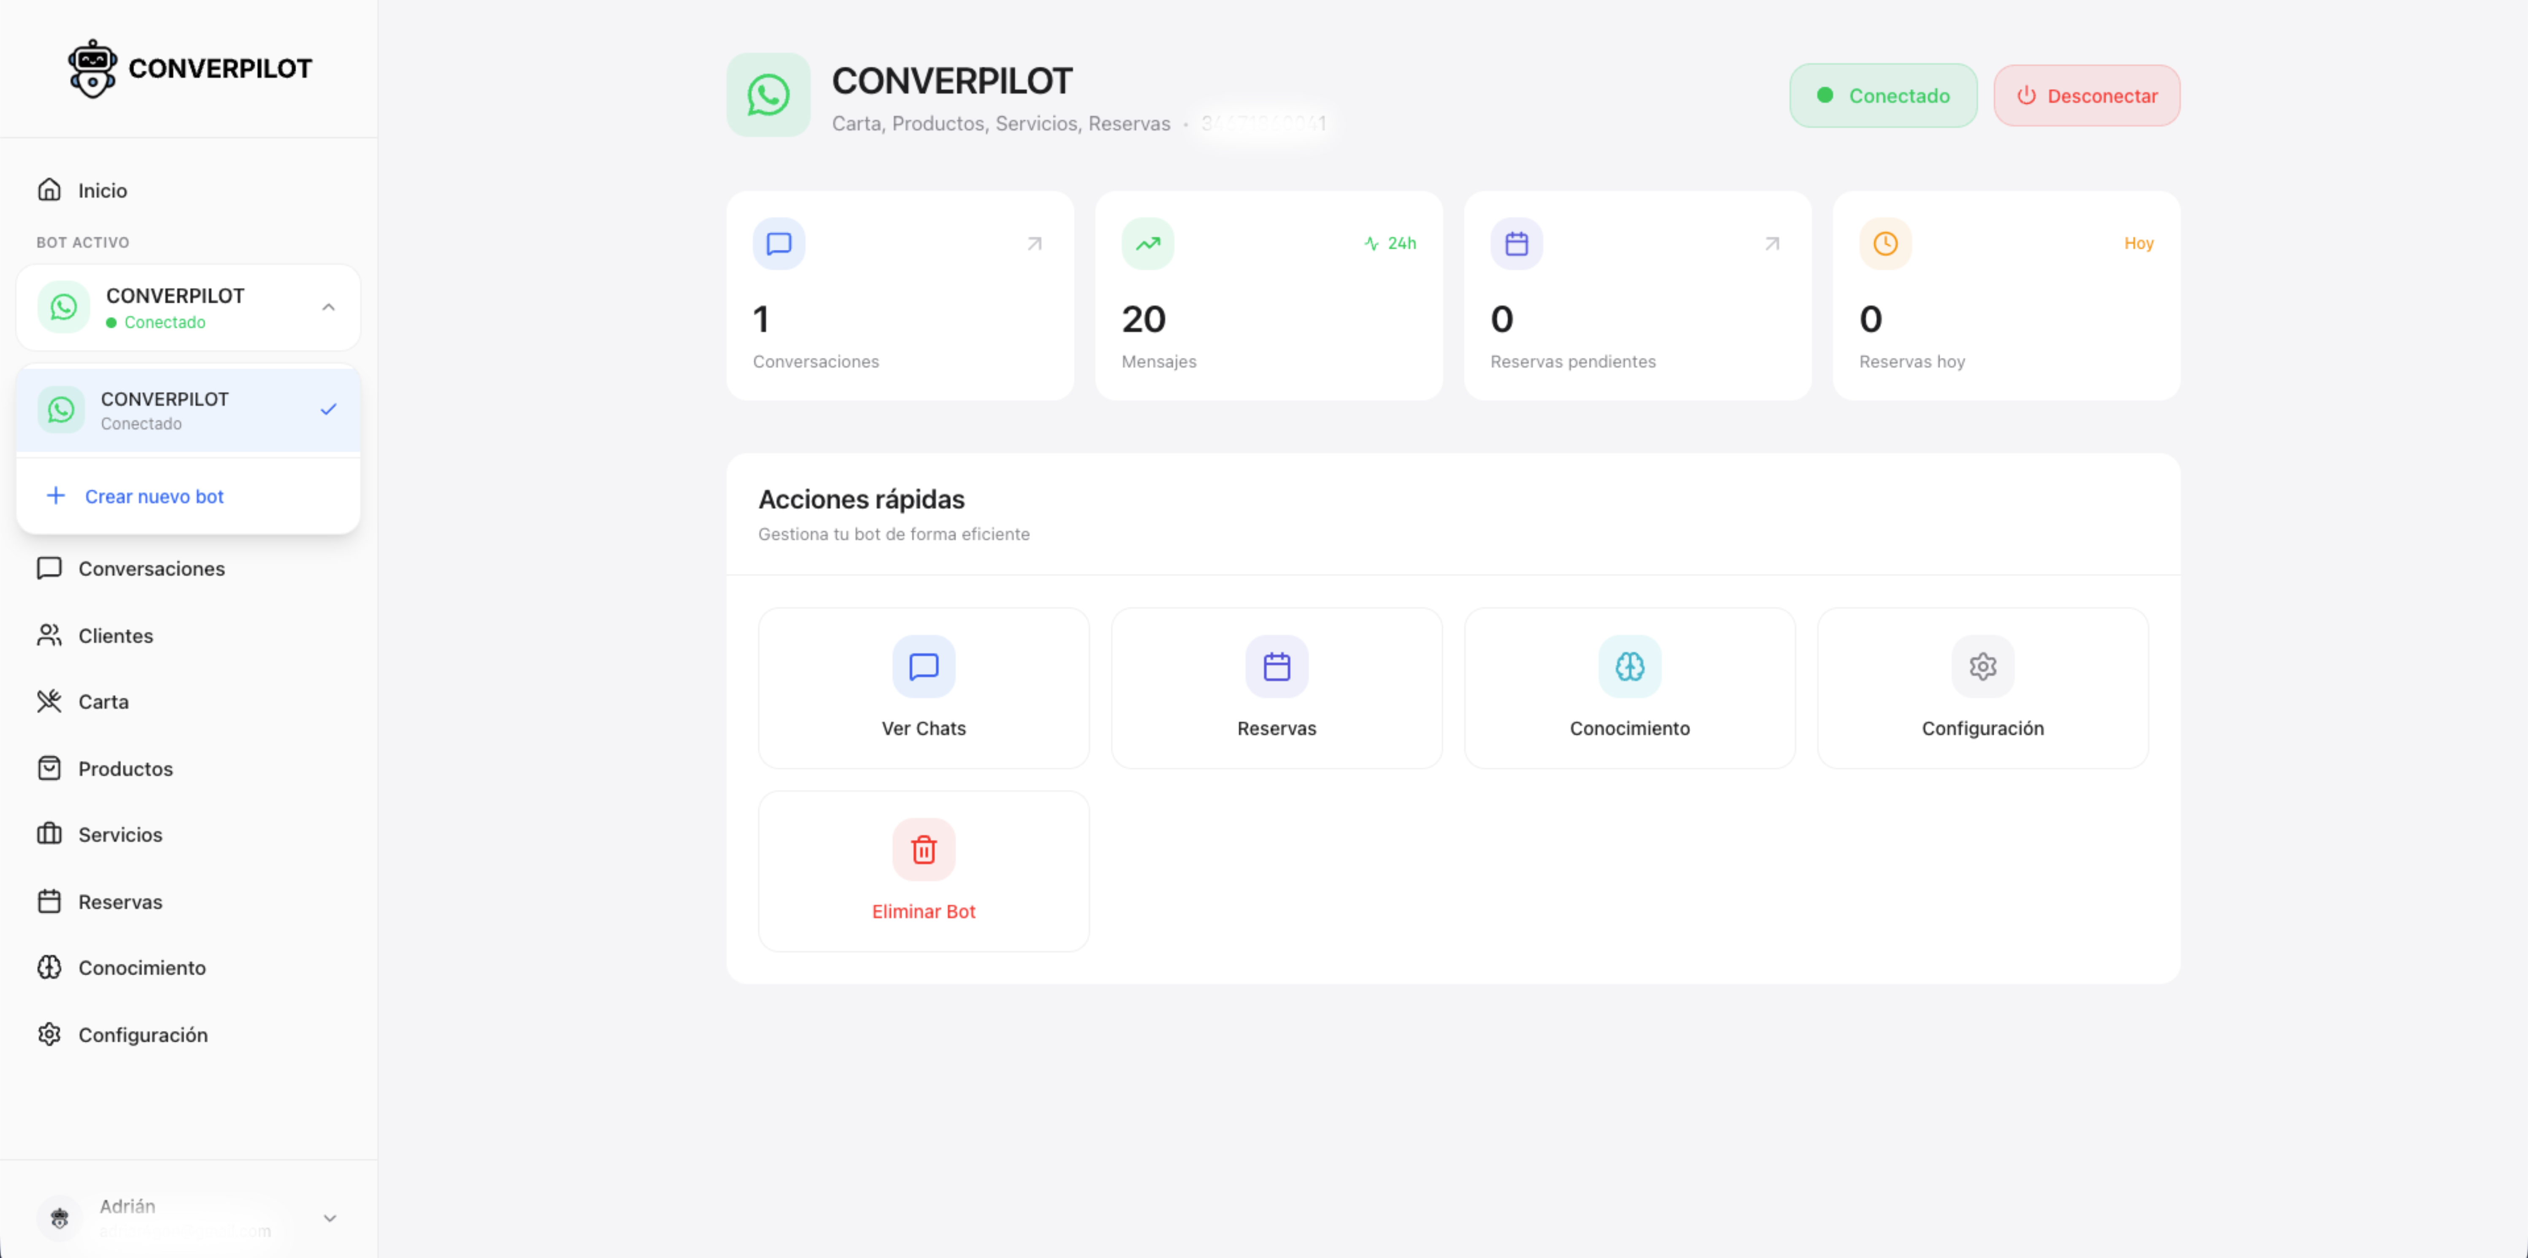Expand the Adrián account menu

329,1218
